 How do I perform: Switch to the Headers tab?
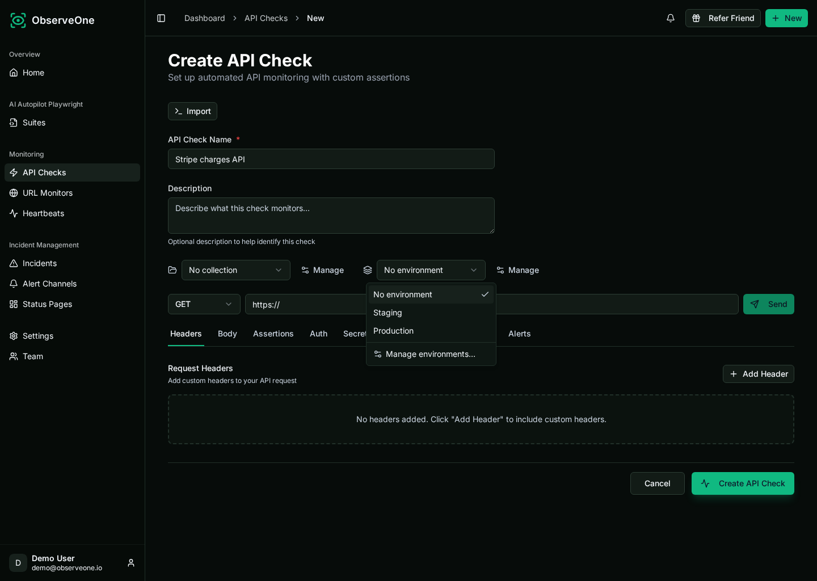point(186,334)
